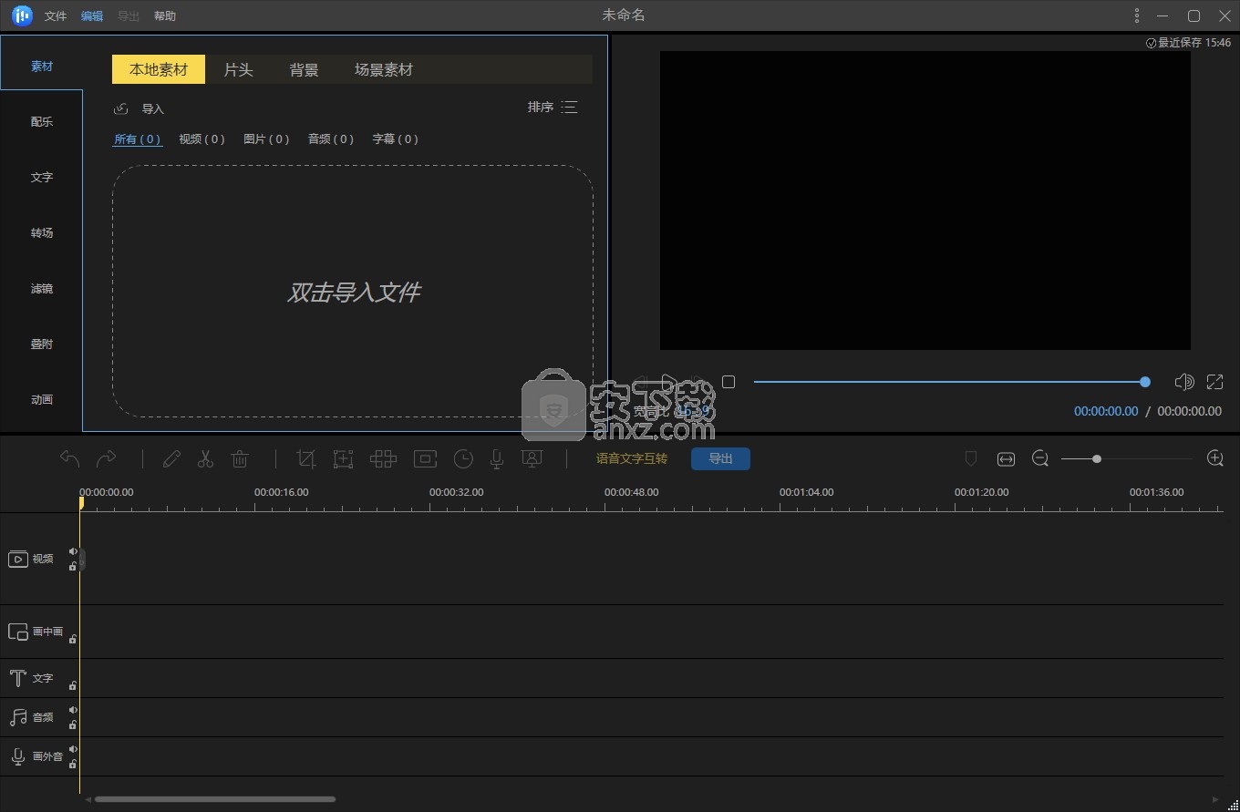This screenshot has width=1240, height=812.
Task: Click the sort 排序 list icon
Action: (x=570, y=108)
